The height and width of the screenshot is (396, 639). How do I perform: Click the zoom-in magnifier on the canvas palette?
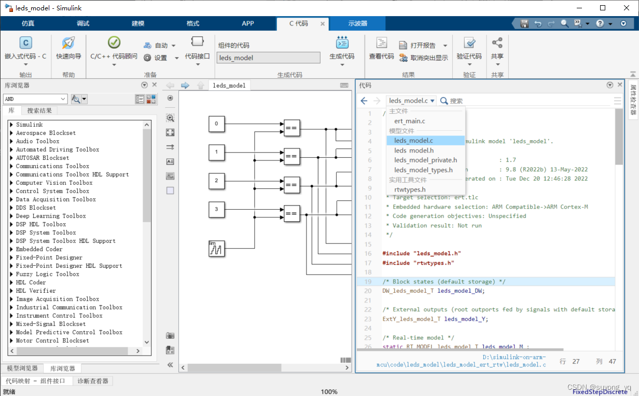coord(170,118)
